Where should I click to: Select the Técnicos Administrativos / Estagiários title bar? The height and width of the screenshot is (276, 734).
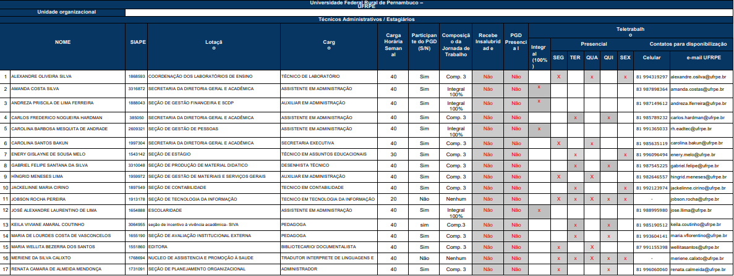(366, 20)
